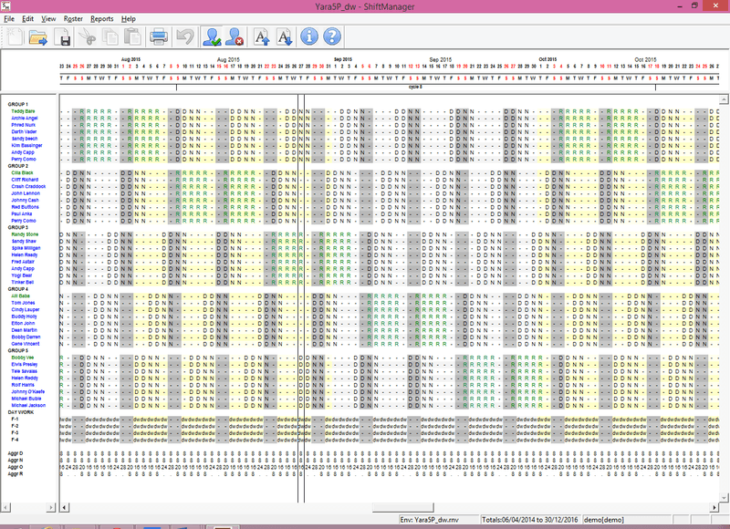The height and width of the screenshot is (529, 730).
Task: Increase font size with the A up-arrow icon
Action: pyautogui.click(x=262, y=36)
